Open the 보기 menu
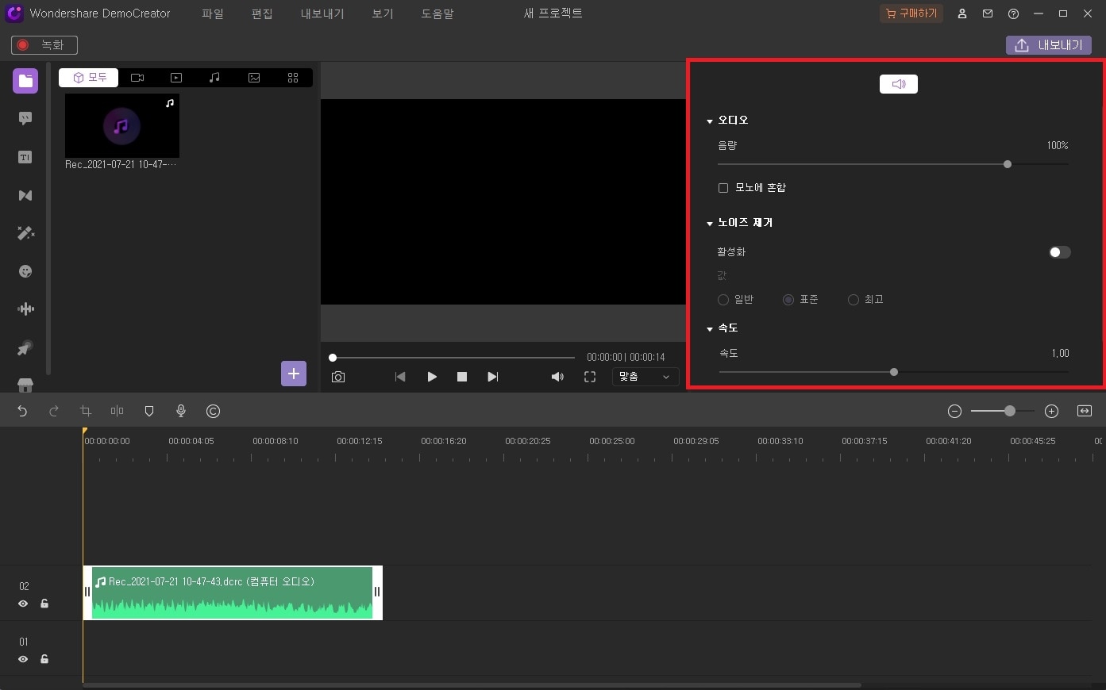The image size is (1106, 690). pyautogui.click(x=383, y=13)
